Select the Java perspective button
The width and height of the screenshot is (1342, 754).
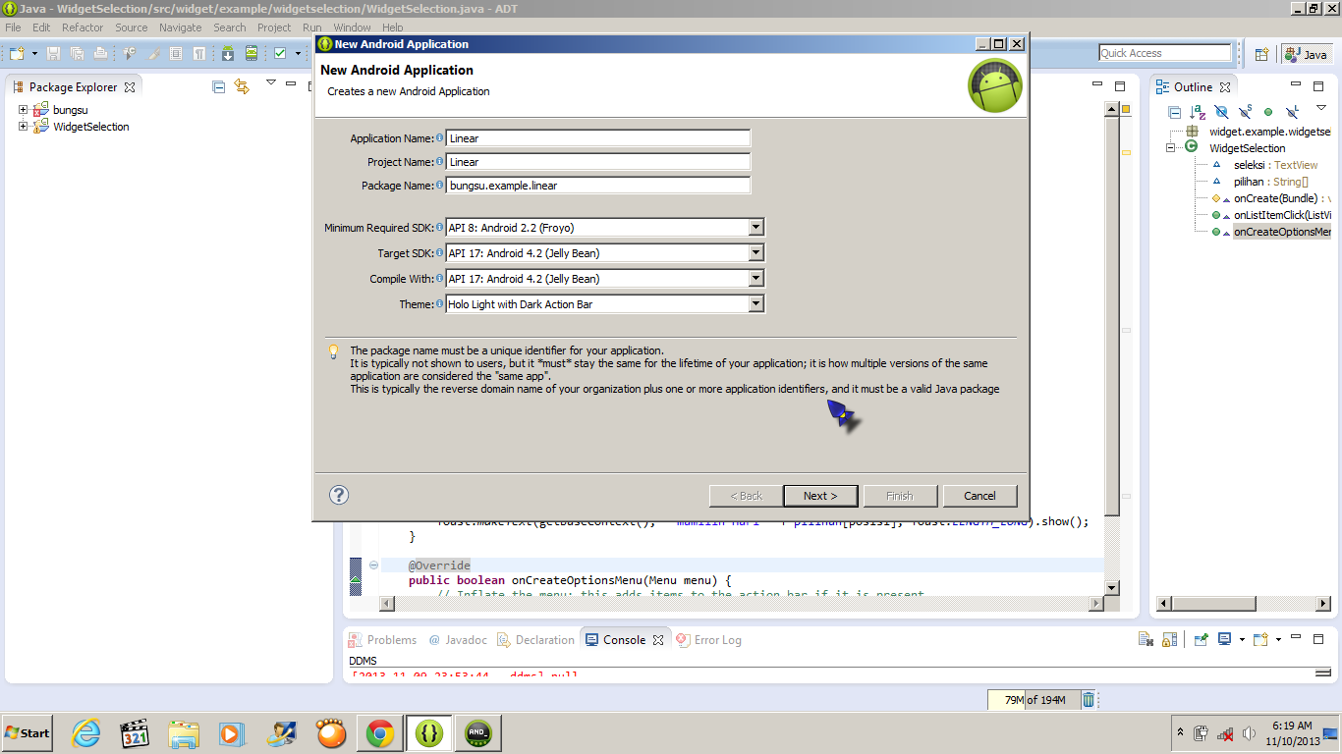click(1306, 55)
